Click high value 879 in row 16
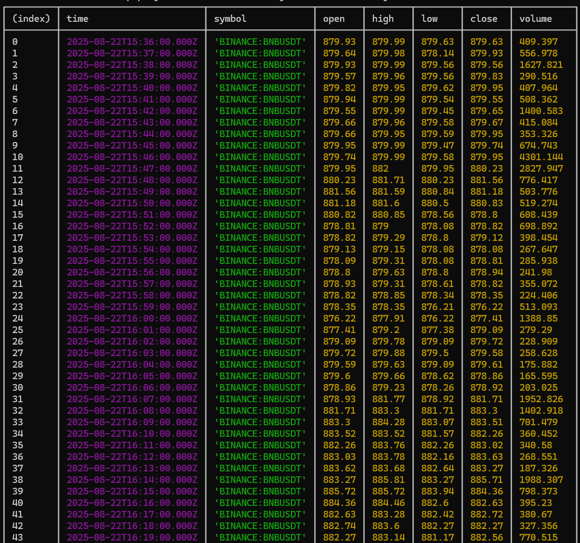 (380, 226)
